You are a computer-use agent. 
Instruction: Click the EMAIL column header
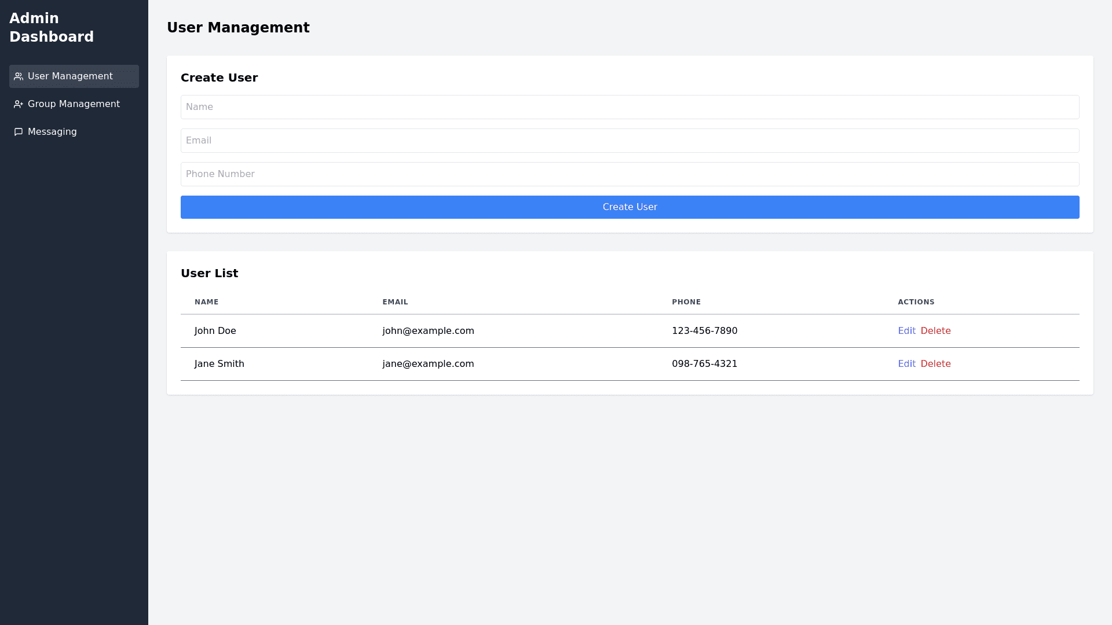395,302
